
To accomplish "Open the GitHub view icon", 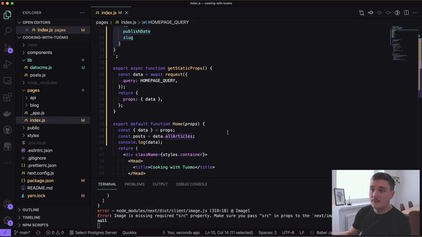I will (x=7, y=130).
